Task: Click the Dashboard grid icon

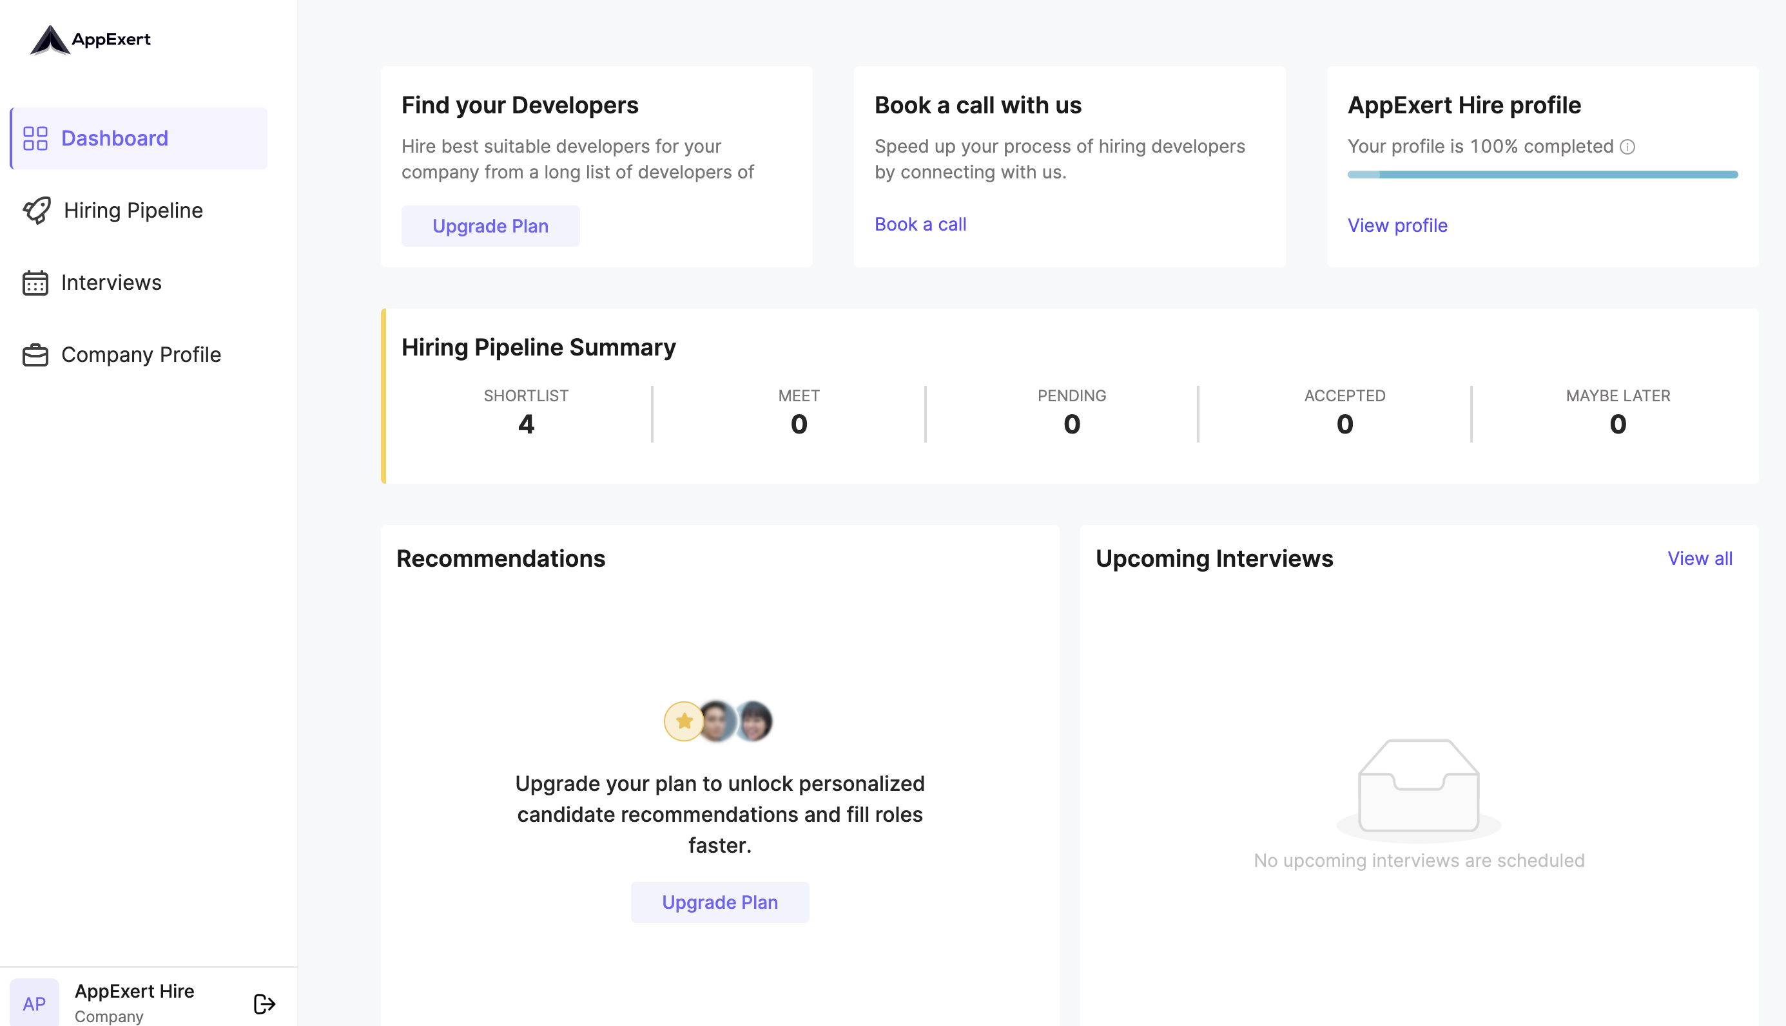Action: click(35, 138)
